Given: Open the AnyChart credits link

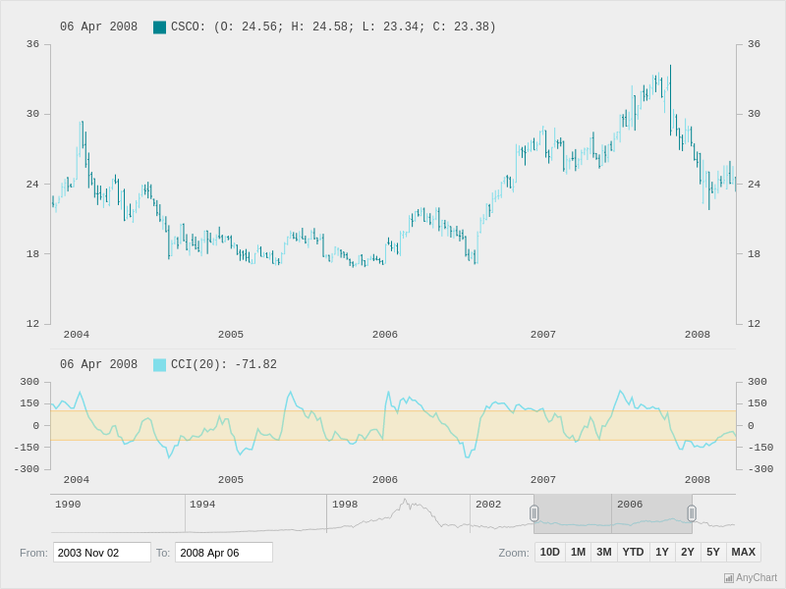Looking at the screenshot, I should click(x=751, y=578).
